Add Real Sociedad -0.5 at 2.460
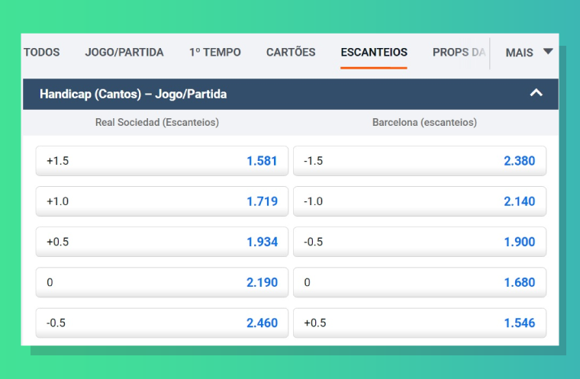 (x=162, y=323)
